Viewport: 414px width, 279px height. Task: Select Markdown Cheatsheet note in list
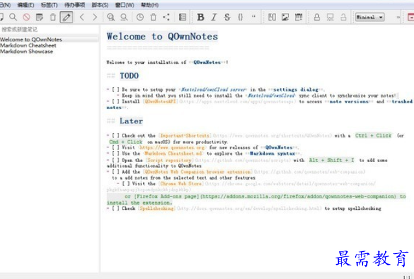pyautogui.click(x=28, y=46)
